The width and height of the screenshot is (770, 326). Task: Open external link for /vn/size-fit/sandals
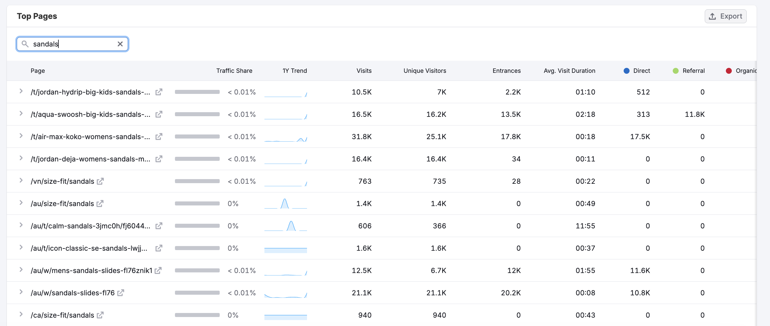coord(100,181)
